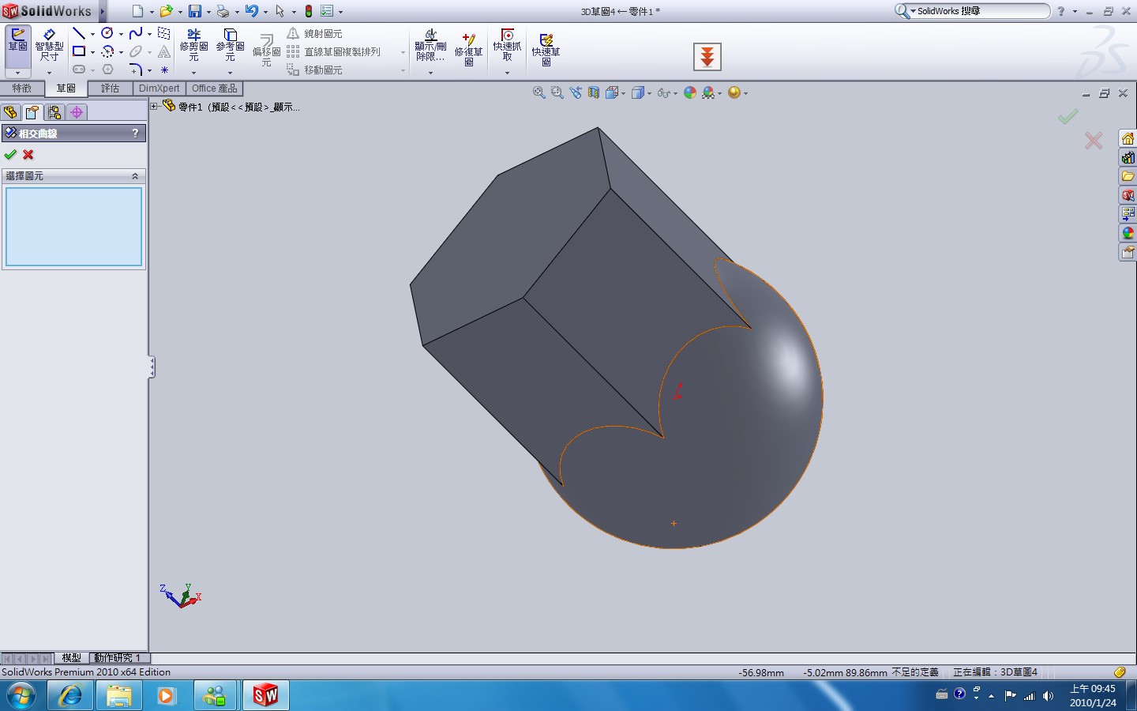The image size is (1137, 711).
Task: Expand the Save icon dropdown arrow
Action: point(208,12)
